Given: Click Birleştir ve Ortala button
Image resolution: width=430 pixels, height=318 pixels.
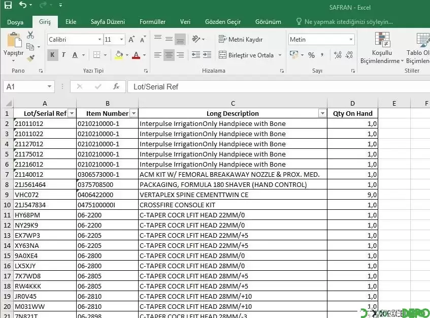Looking at the screenshot, I should [246, 55].
